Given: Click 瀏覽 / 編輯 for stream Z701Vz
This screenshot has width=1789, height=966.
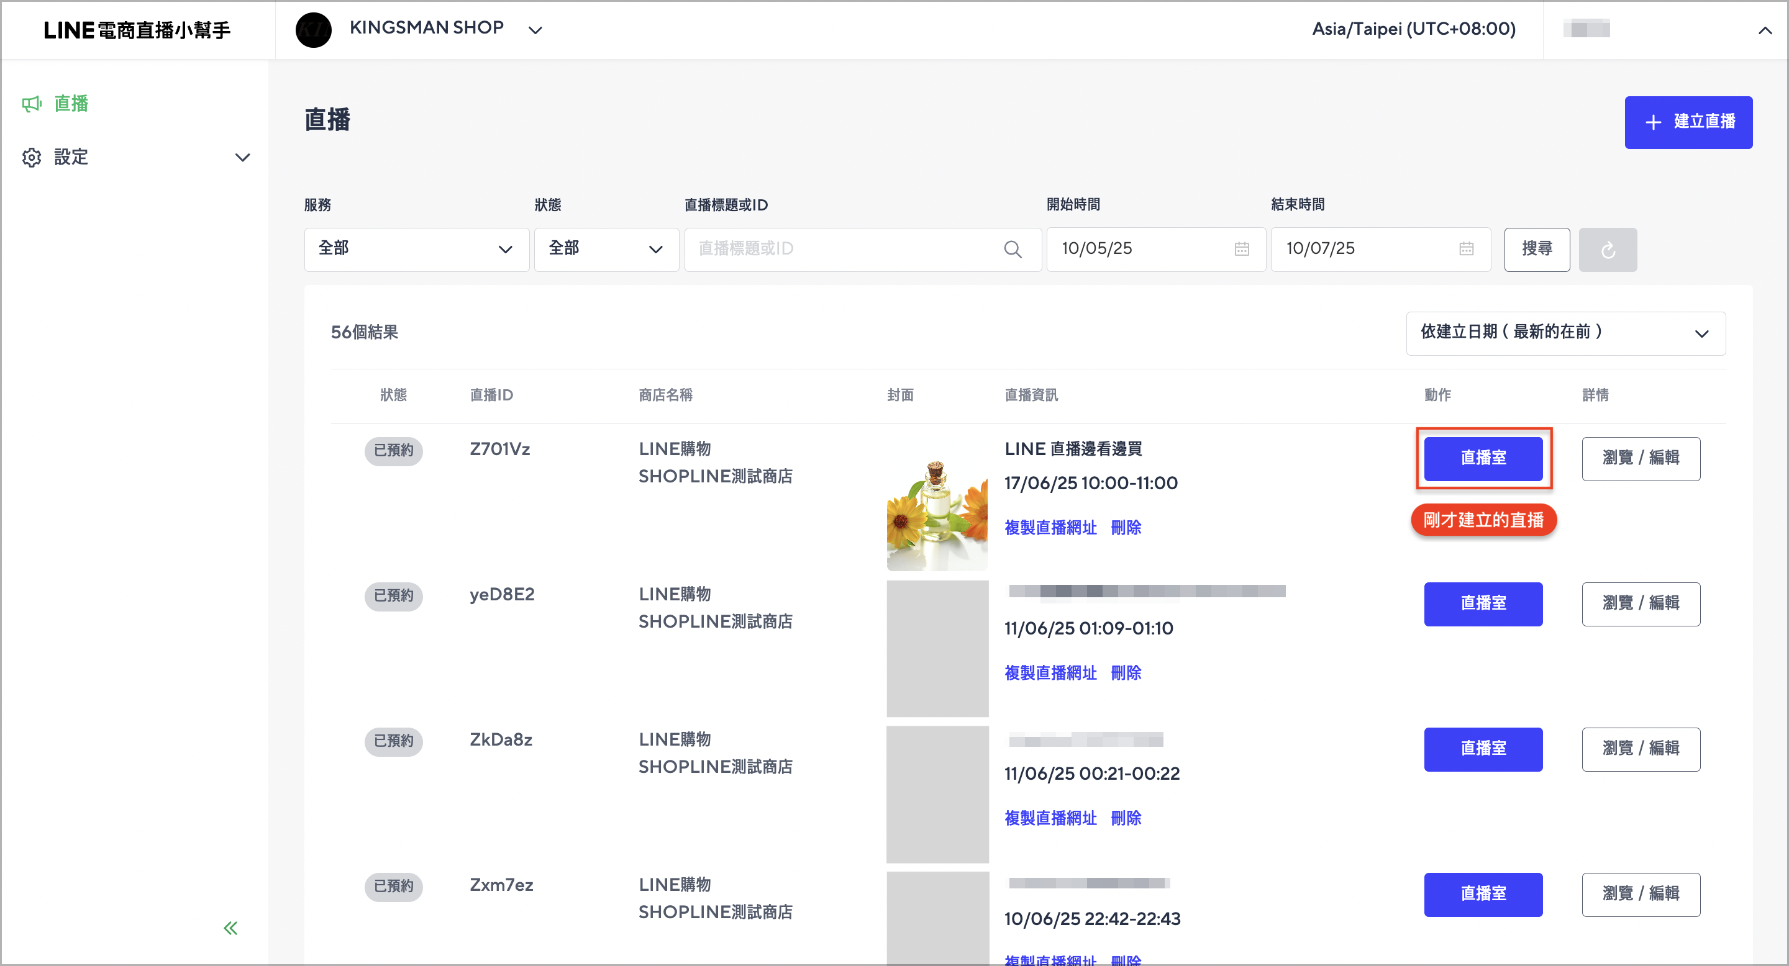Looking at the screenshot, I should pos(1641,458).
